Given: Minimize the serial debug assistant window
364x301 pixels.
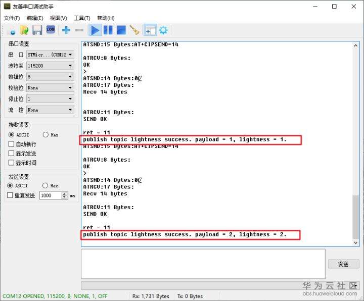Looking at the screenshot, I should [x=315, y=7].
